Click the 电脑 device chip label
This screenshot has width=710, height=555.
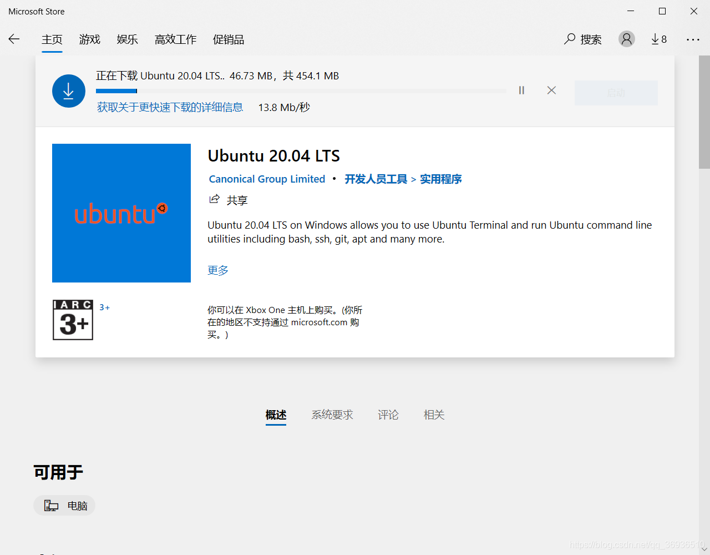pos(78,506)
